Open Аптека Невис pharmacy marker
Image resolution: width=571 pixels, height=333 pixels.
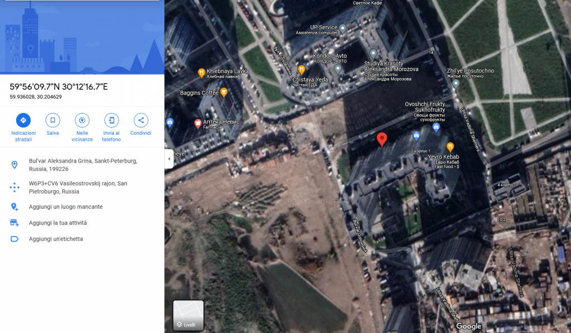(x=198, y=124)
